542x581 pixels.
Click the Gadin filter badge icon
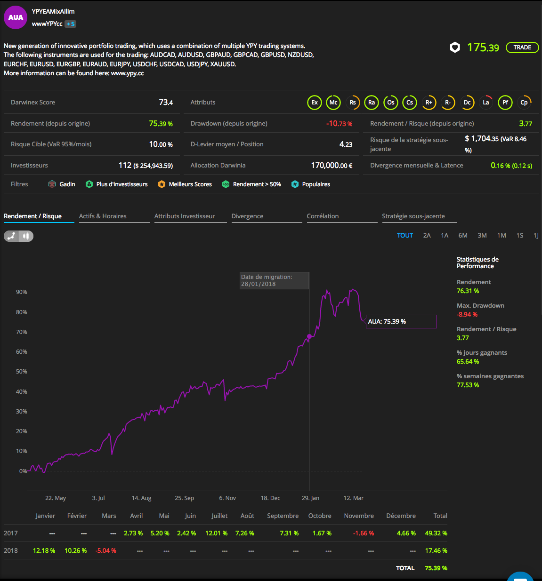(x=52, y=184)
